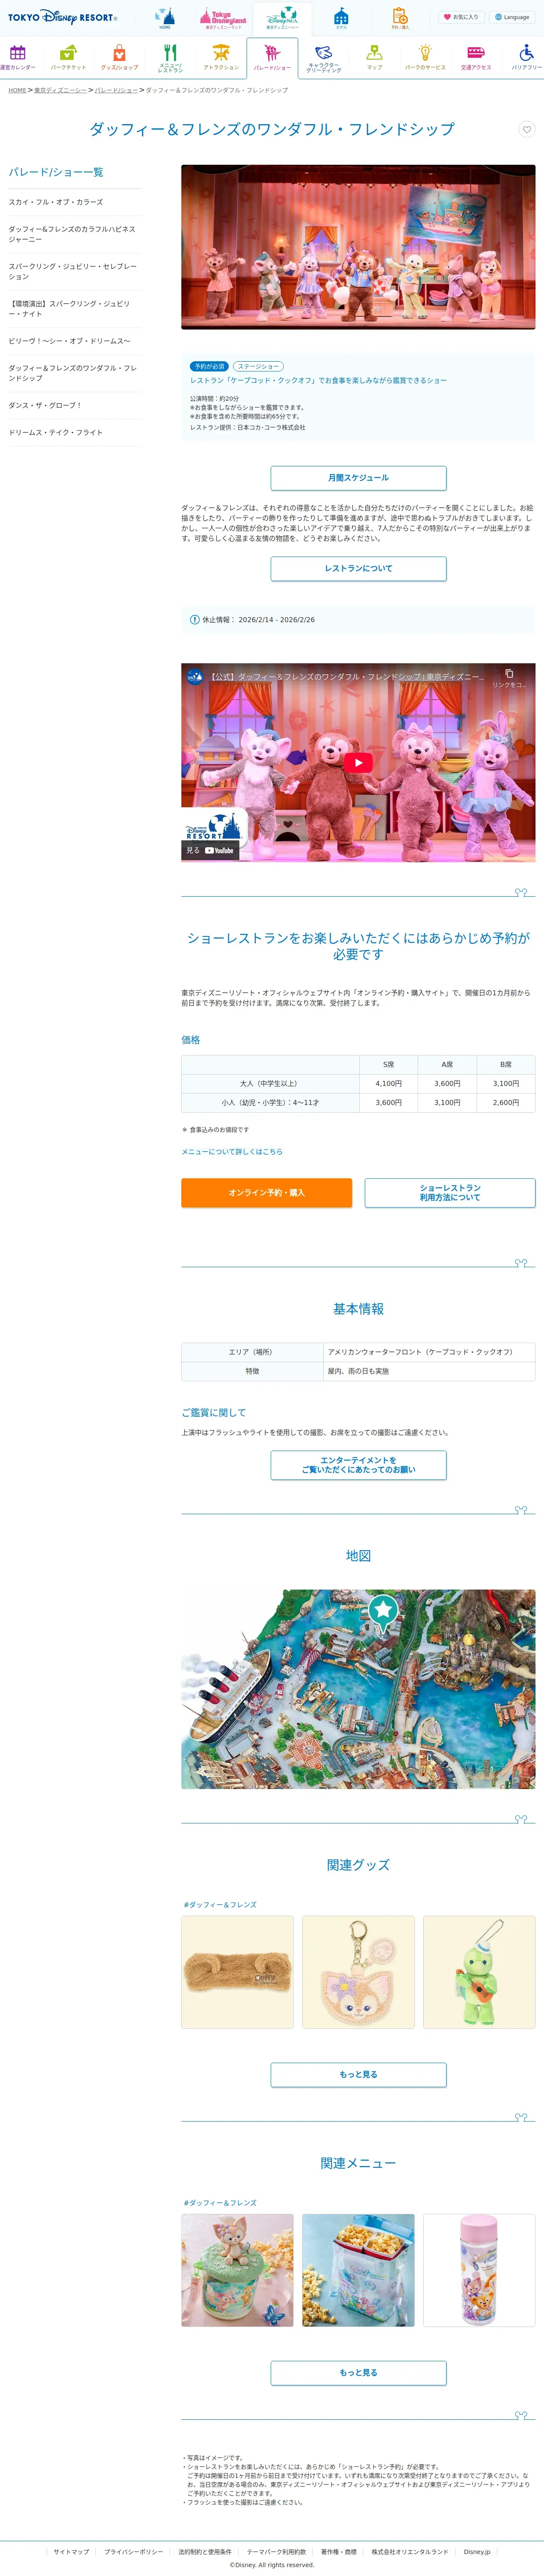Open the お気に入り favorites button
The image size is (544, 2576).
tap(461, 17)
